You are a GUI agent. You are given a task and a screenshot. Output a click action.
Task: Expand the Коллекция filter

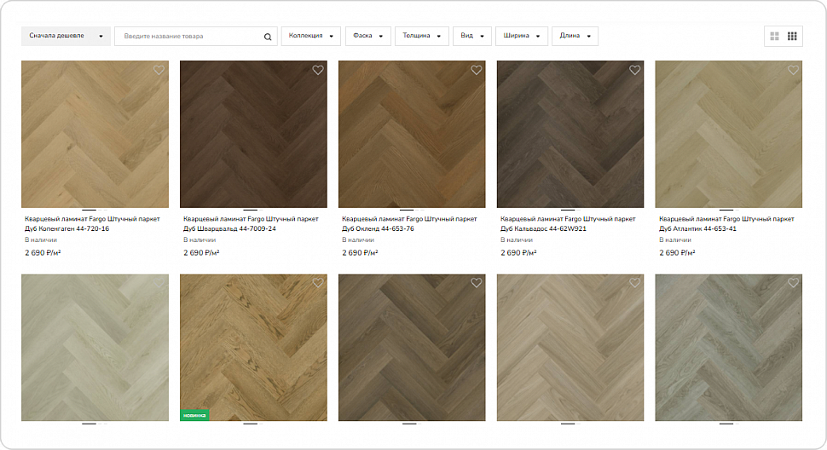pos(310,36)
